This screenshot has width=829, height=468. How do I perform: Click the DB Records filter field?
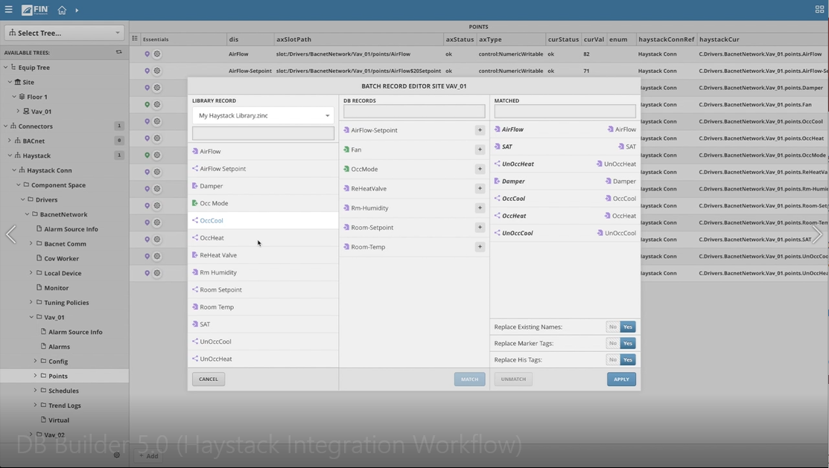414,111
